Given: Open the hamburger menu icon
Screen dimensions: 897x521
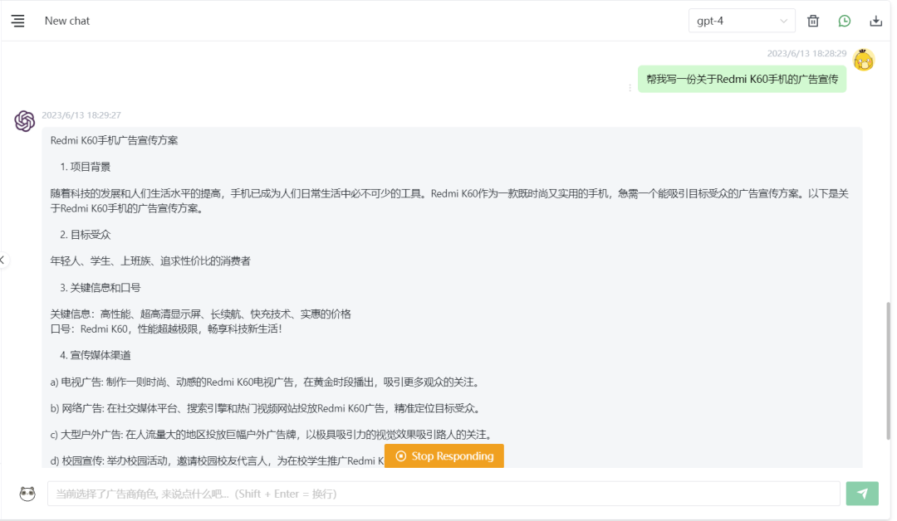Looking at the screenshot, I should coord(17,21).
